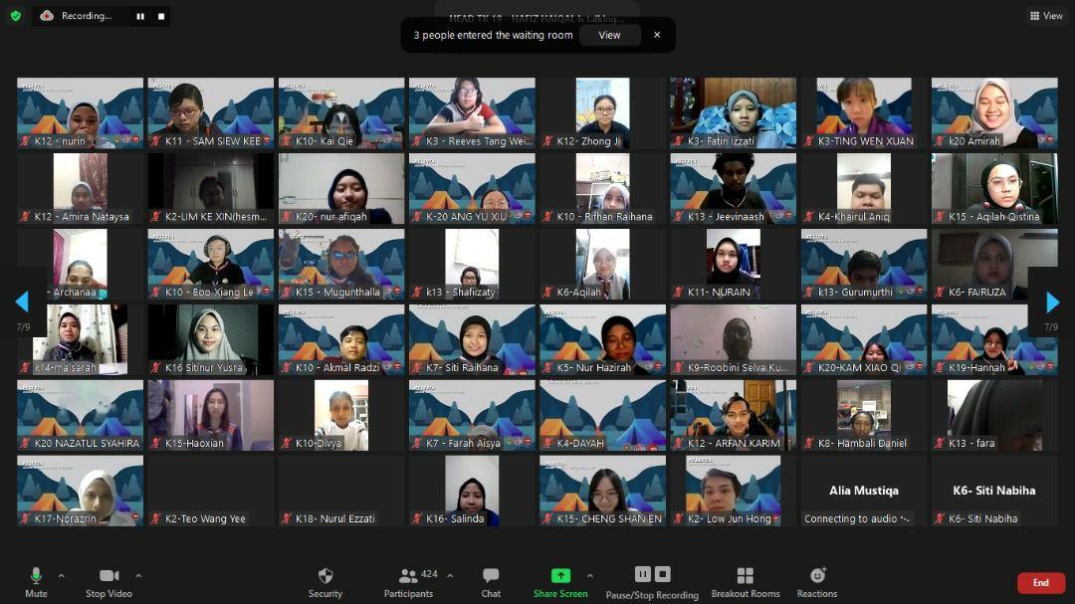1075x604 pixels.
Task: Open the Security shield icon
Action: [x=324, y=581]
